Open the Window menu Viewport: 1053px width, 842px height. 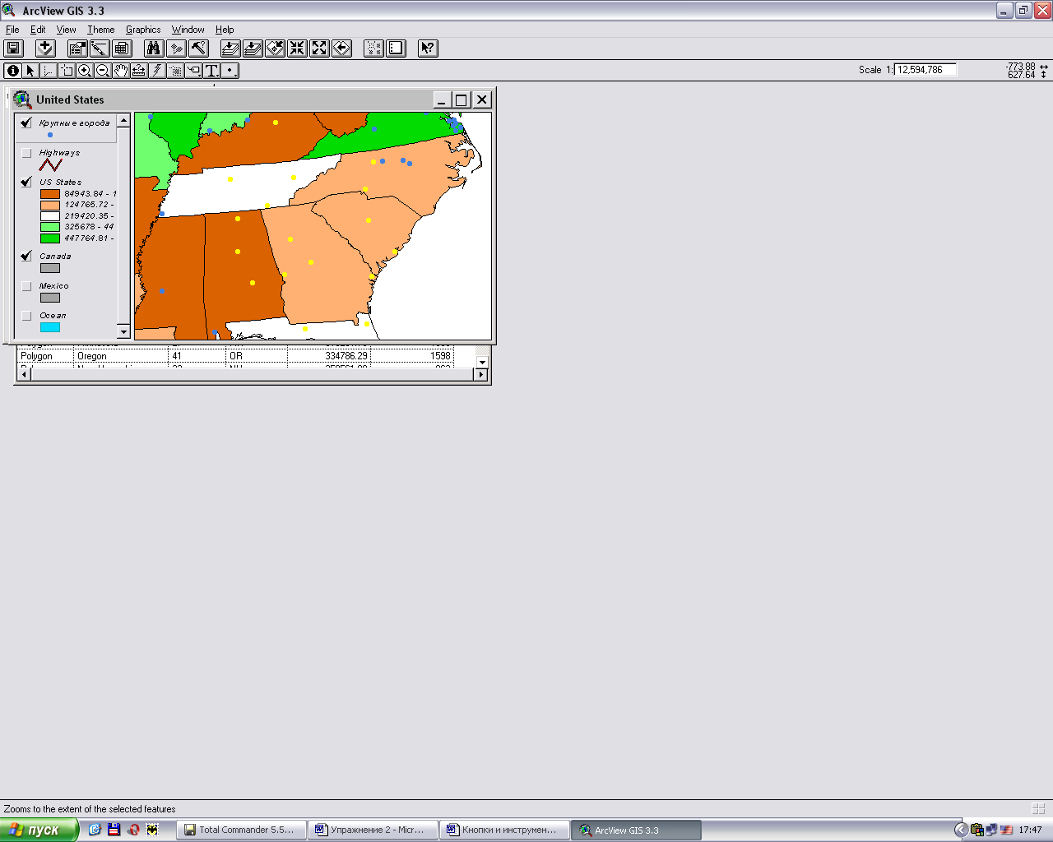click(188, 30)
